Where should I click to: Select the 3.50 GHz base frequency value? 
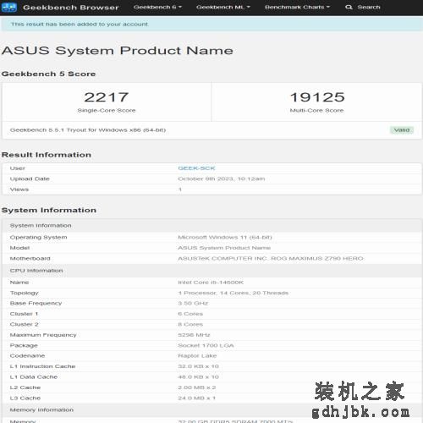coord(193,304)
